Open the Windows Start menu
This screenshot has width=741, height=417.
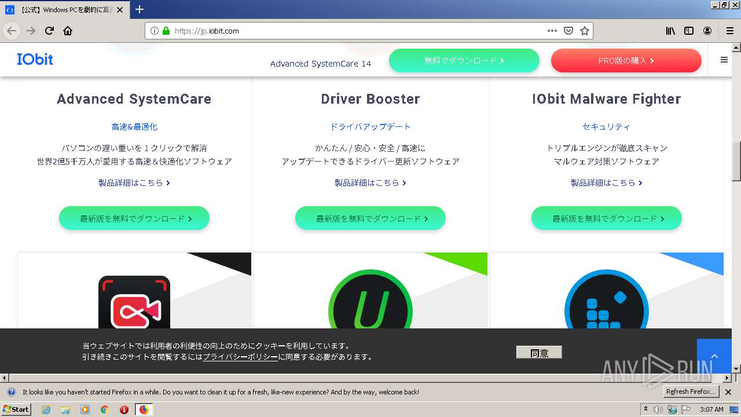point(16,409)
